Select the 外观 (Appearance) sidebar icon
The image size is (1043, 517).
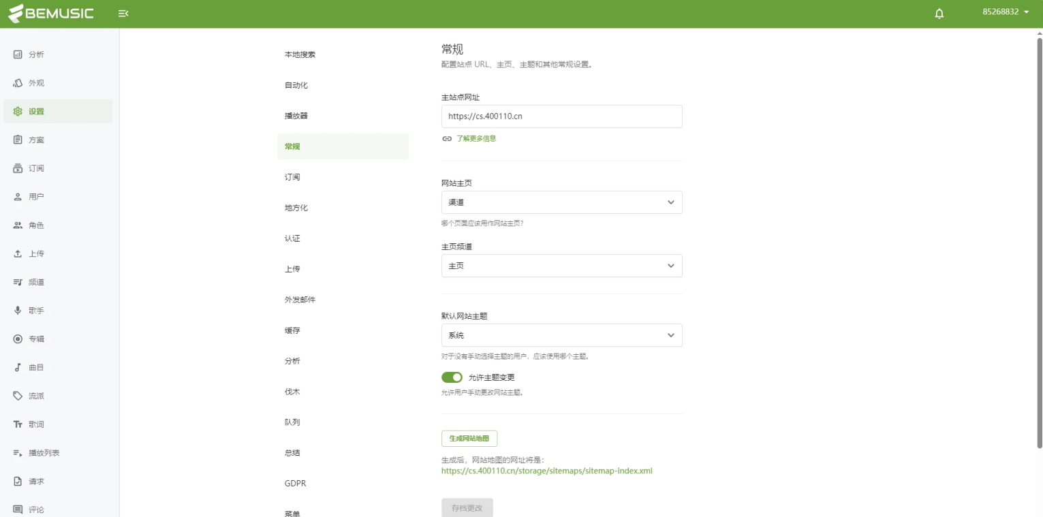point(35,82)
